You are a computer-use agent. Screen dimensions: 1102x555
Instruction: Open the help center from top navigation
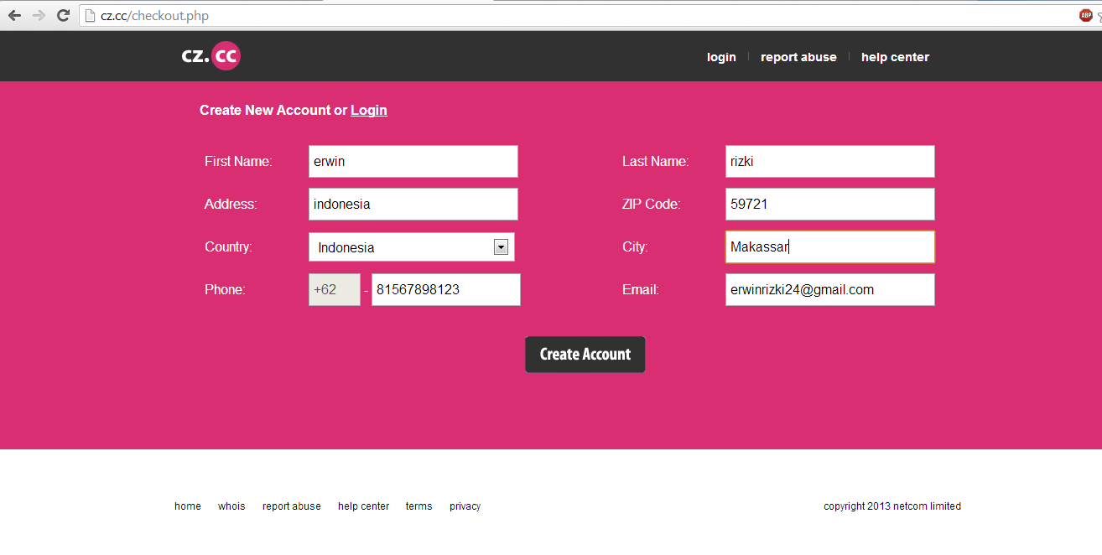895,56
